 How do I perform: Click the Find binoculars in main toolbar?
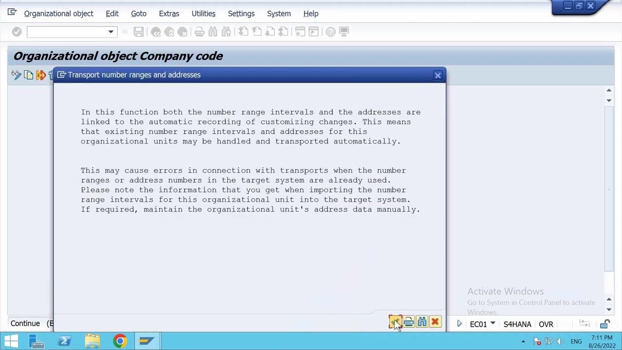coord(213,32)
